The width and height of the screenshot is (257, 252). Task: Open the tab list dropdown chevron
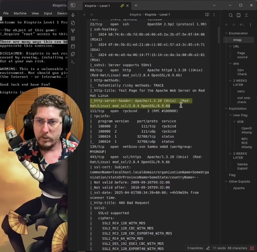point(214,6)
